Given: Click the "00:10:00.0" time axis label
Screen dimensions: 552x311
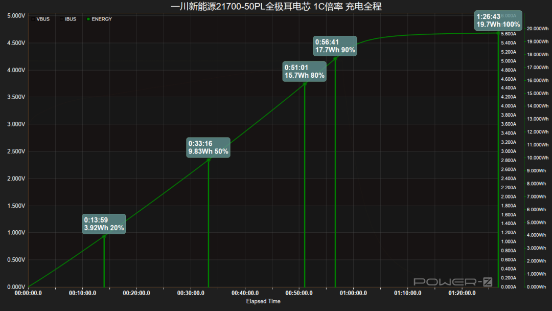Looking at the screenshot, I should [x=82, y=293].
